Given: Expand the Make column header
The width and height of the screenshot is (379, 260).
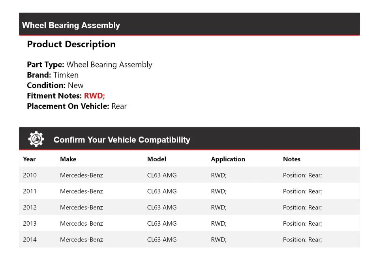Looking at the screenshot, I should (x=68, y=159).
